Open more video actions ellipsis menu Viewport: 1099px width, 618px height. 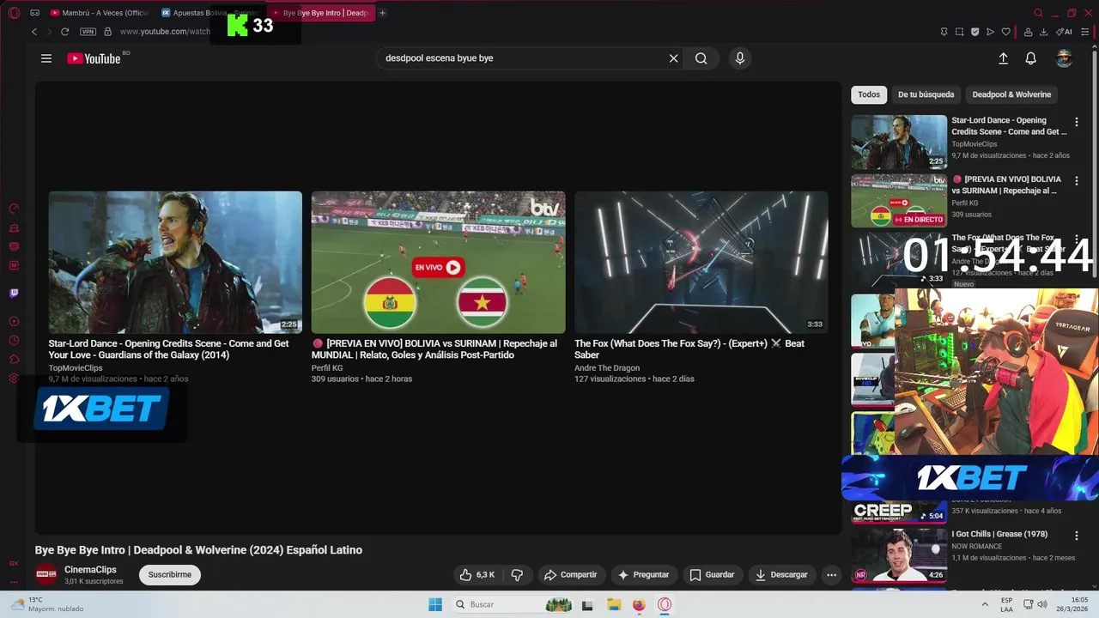[831, 574]
